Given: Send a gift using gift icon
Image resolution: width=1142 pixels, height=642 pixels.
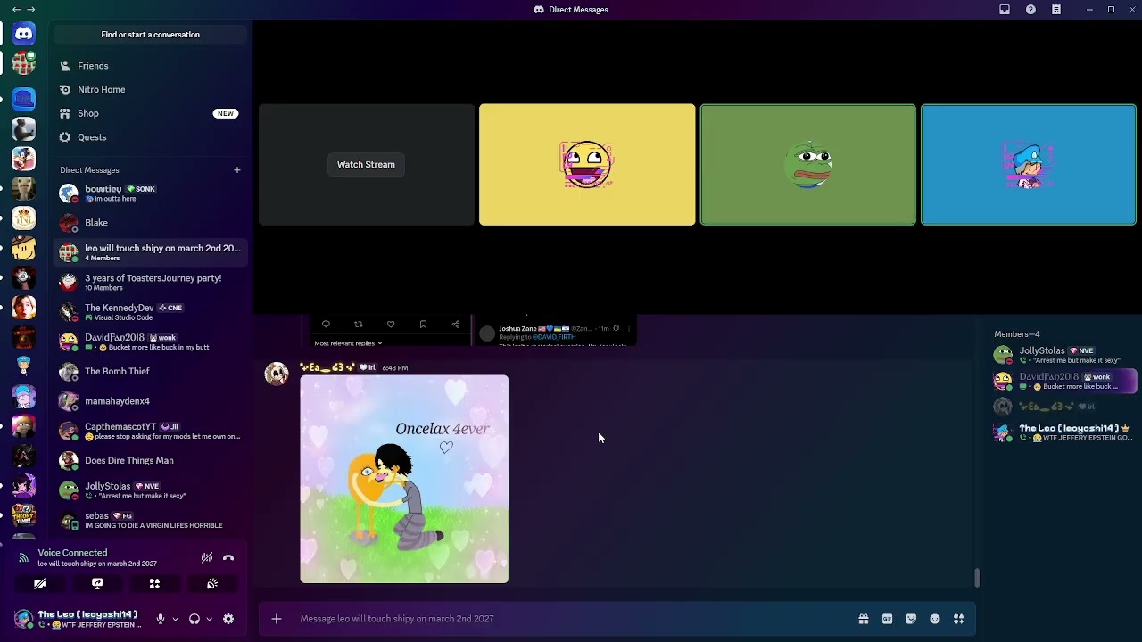Looking at the screenshot, I should (864, 619).
